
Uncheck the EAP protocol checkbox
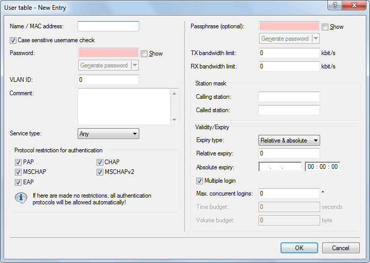(18, 182)
